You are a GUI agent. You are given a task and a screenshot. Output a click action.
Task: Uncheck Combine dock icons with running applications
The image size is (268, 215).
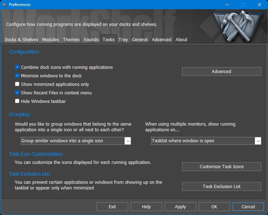pos(17,67)
